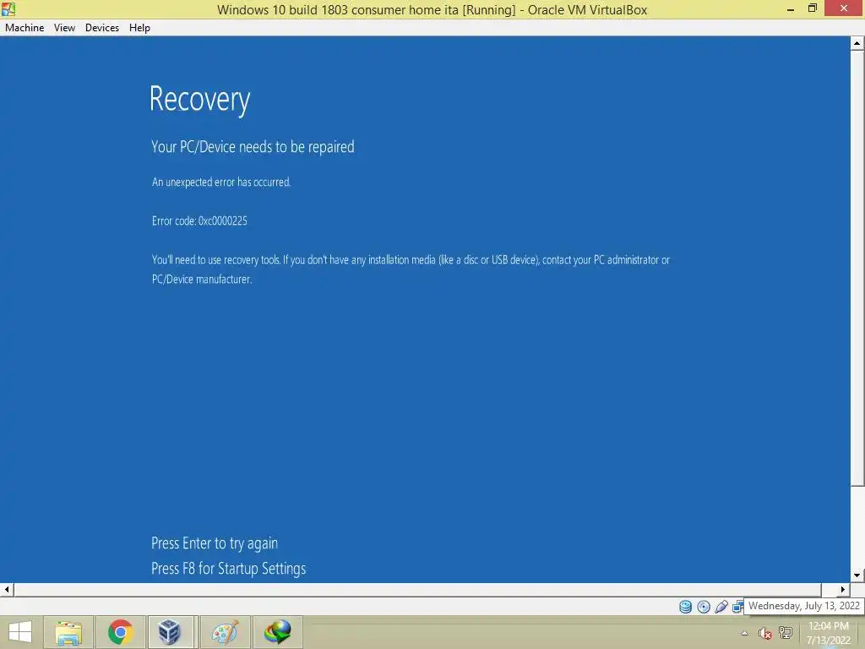Click the VirtualBox icon in the title bar
865x649 pixels.
point(8,8)
